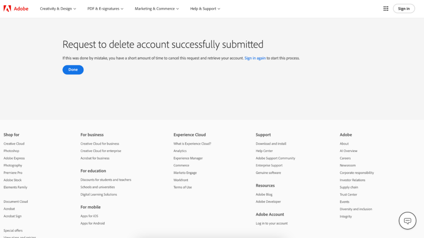This screenshot has height=238, width=424.
Task: Click the Adobe logo icon
Action: (x=7, y=9)
